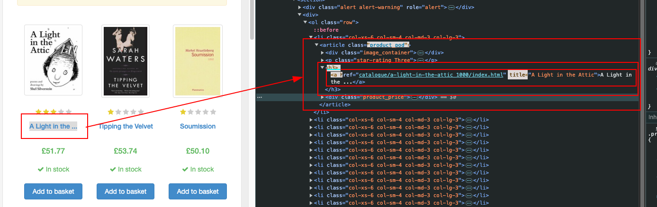Click the yellow star under Tipping the Velvet
657x207 pixels.
[111, 112]
